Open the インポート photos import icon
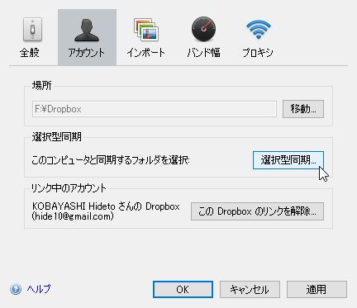This screenshot has width=357, height=308. pos(146,30)
